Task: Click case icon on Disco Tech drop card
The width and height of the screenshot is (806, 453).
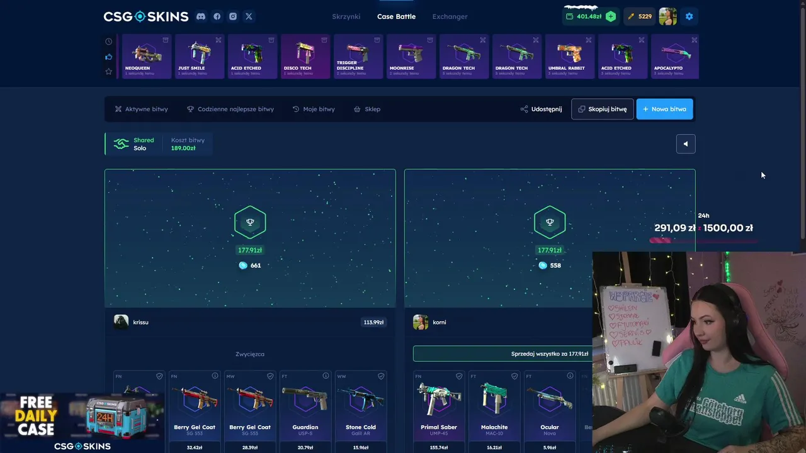Action: 324,40
